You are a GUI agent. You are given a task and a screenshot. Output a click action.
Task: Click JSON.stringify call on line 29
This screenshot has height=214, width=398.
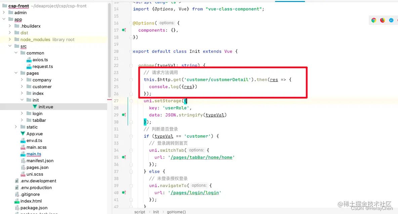coord(196,115)
